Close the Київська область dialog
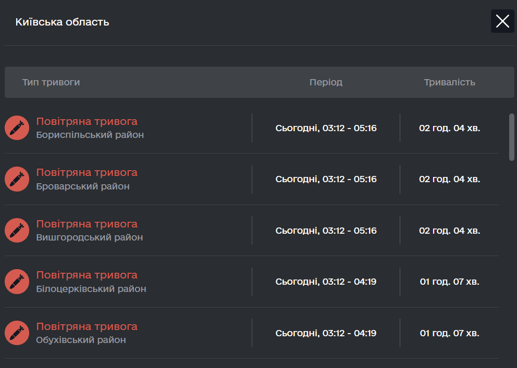Viewport: 517px width, 368px height. [502, 21]
